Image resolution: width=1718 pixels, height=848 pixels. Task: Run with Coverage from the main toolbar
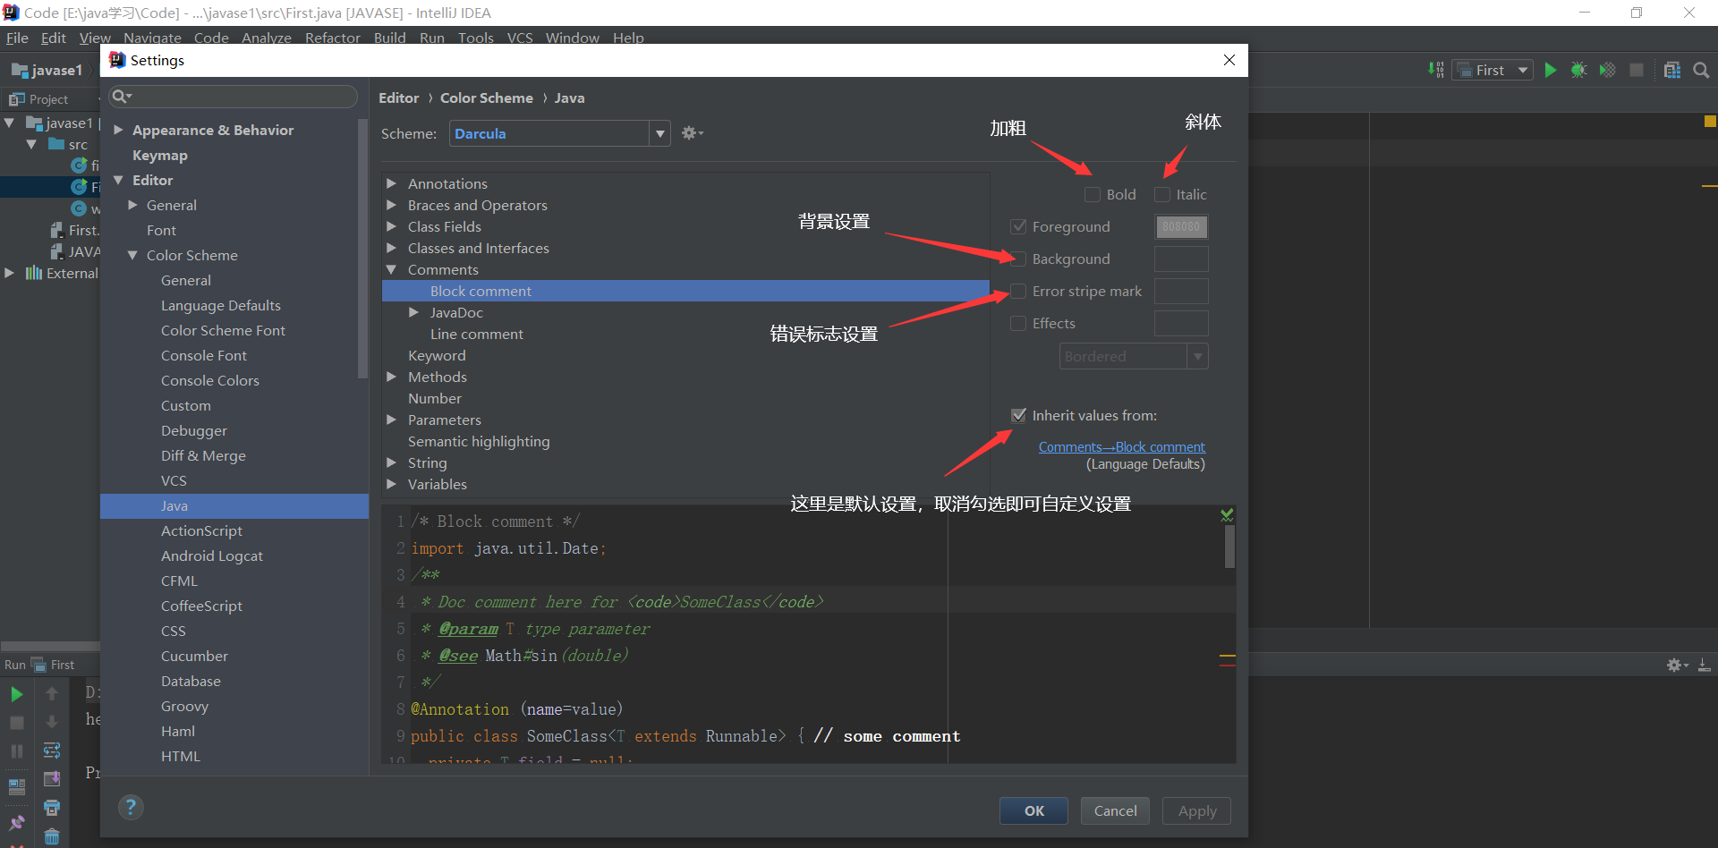[x=1608, y=70]
